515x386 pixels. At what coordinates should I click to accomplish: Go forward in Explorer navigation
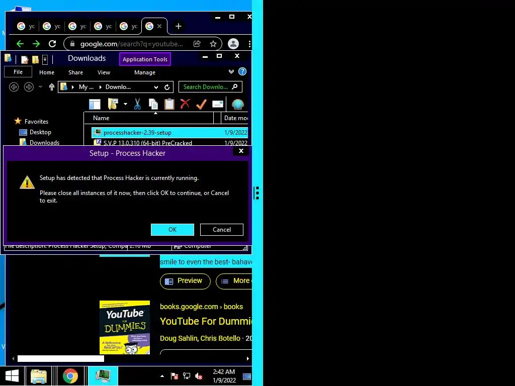coord(29,87)
